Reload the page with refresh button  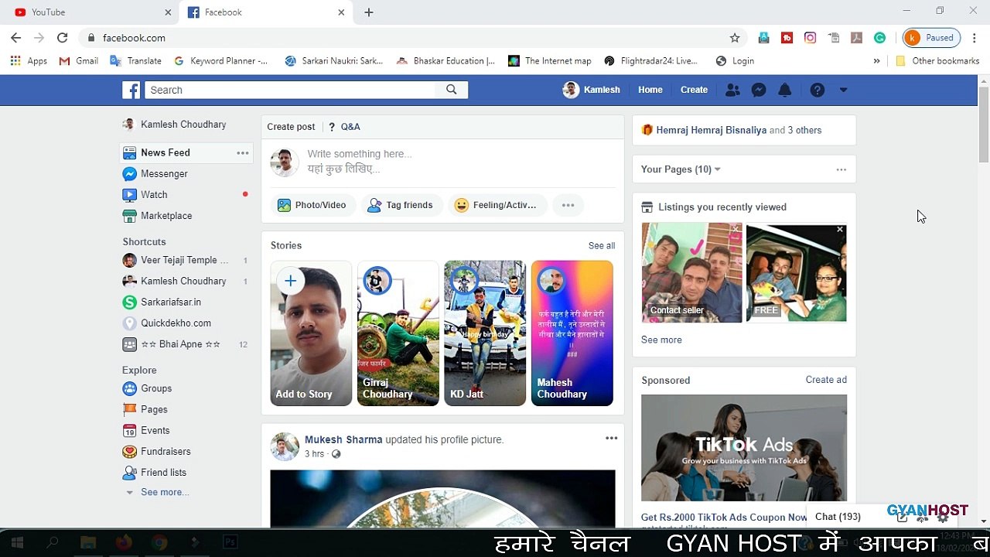click(63, 37)
